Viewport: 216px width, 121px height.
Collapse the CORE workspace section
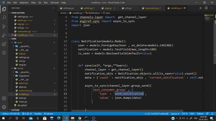click(x=10, y=39)
